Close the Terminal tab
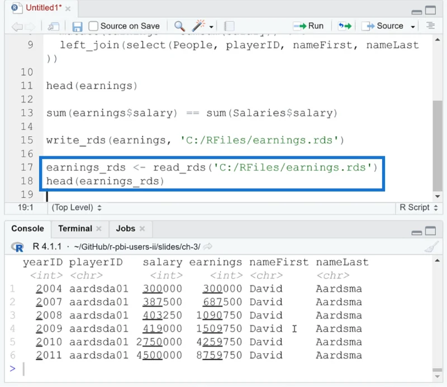Viewport: 447px width, 387px height. point(99,228)
